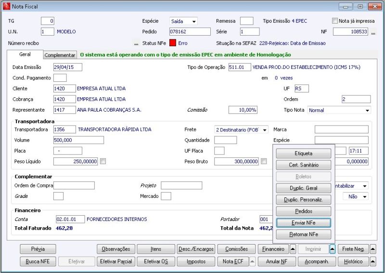Toggle the Nota já impressa checkbox
The width and height of the screenshot is (385, 273).
334,21
